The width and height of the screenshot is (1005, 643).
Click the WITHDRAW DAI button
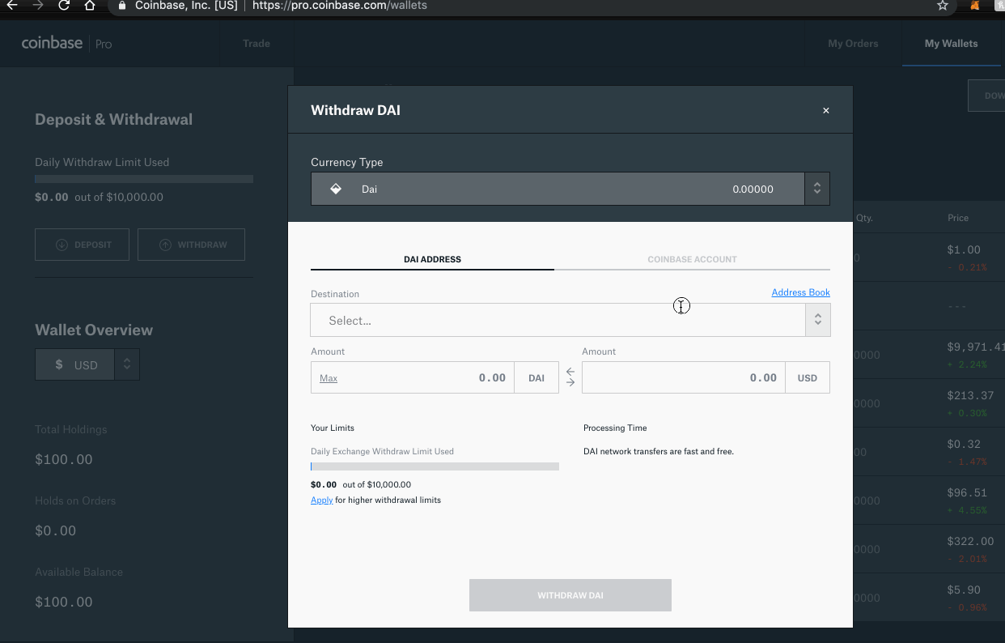tap(570, 595)
